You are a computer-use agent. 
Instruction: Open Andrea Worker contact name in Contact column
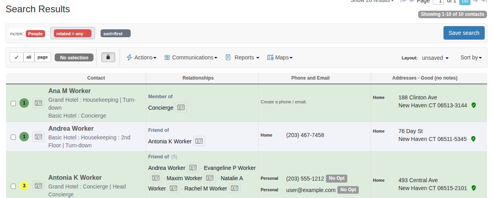click(71, 128)
